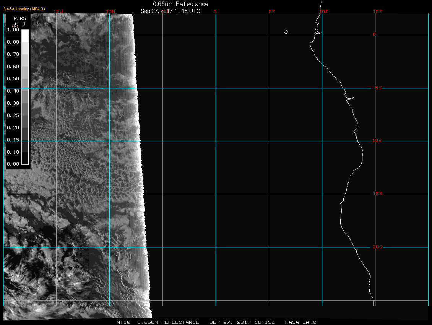
Task: Click the 10E longitude label
Action: pos(324,11)
